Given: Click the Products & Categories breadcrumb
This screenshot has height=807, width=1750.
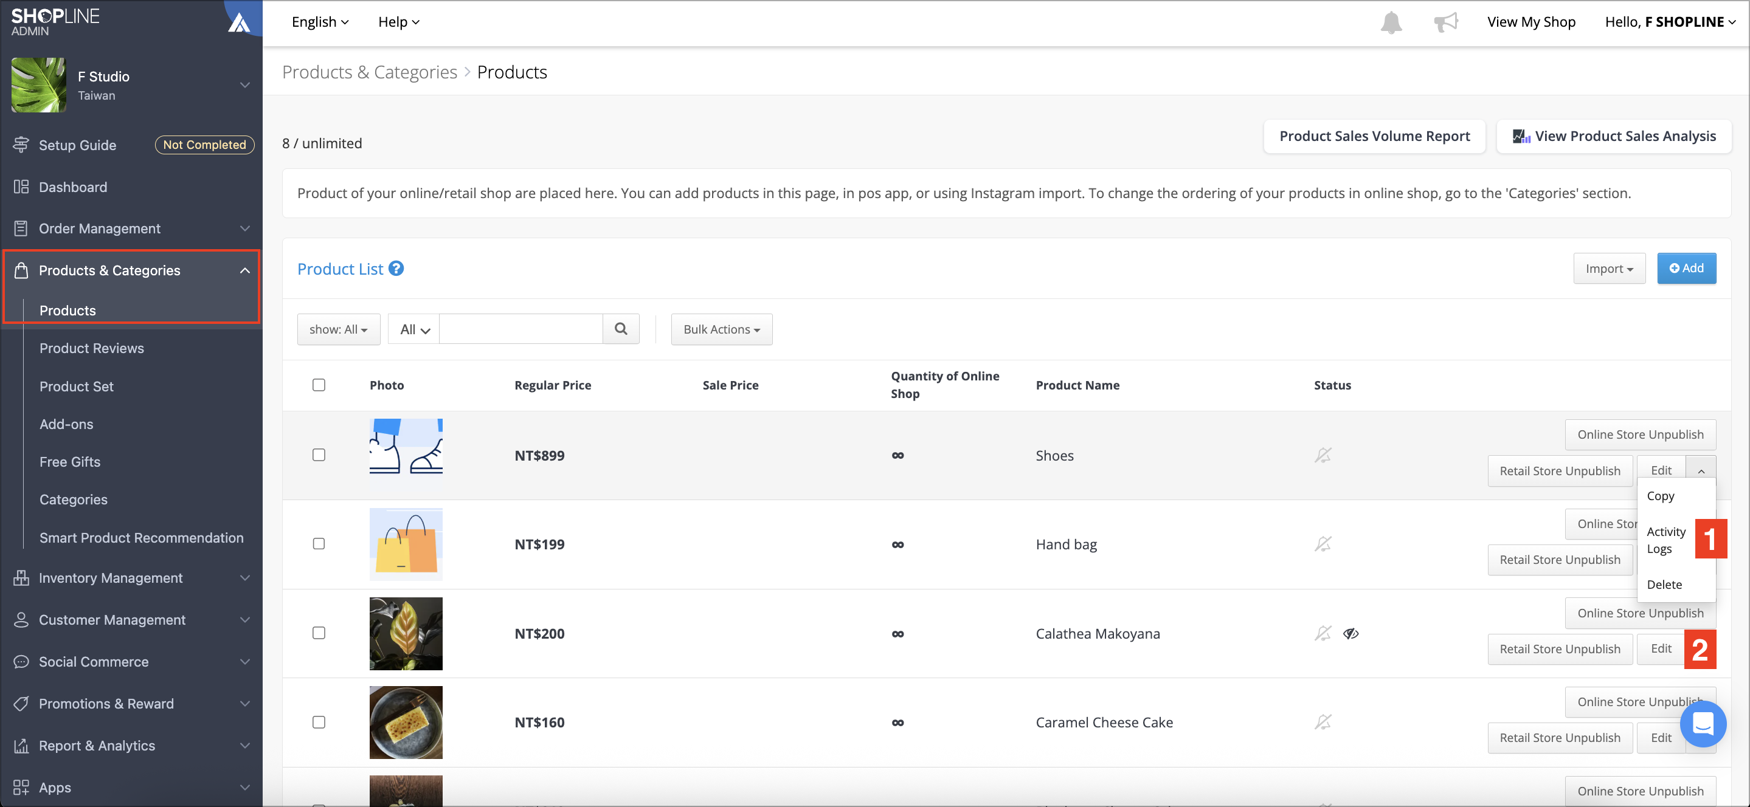Looking at the screenshot, I should (x=370, y=72).
